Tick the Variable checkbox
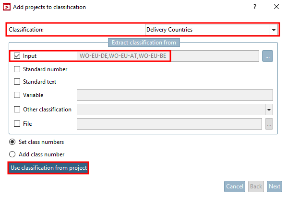This screenshot has height=197, width=287. pyautogui.click(x=17, y=95)
